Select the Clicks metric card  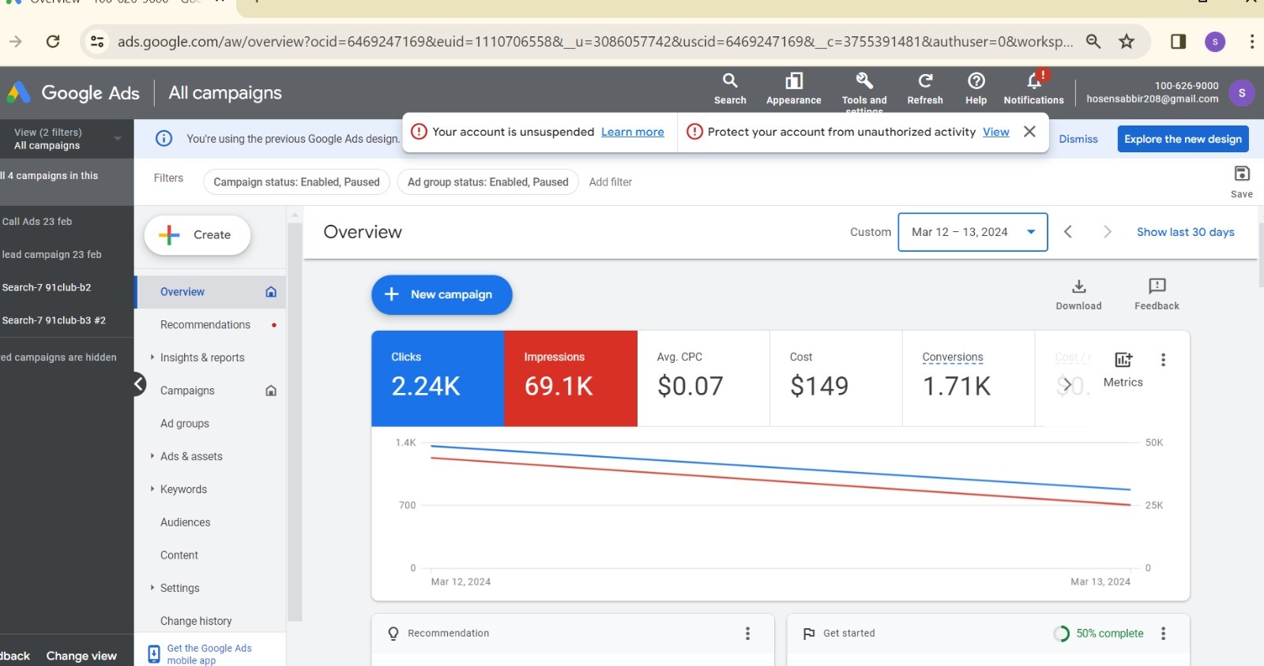438,379
